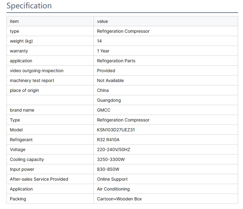This screenshot has height=209, width=243.
Task: Click the 'value' column header
Action: tap(102, 21)
